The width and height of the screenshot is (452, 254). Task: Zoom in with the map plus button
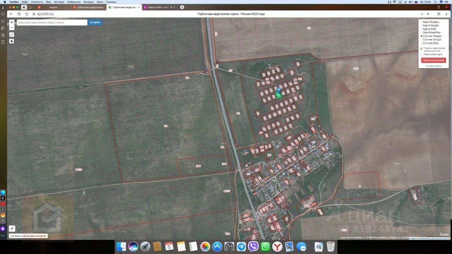(12, 22)
